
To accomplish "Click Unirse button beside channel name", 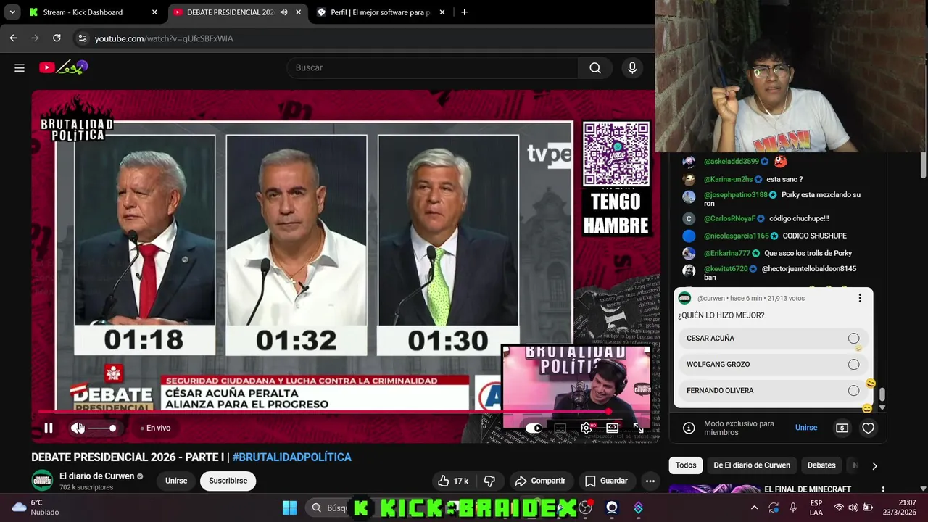I will pyautogui.click(x=176, y=481).
